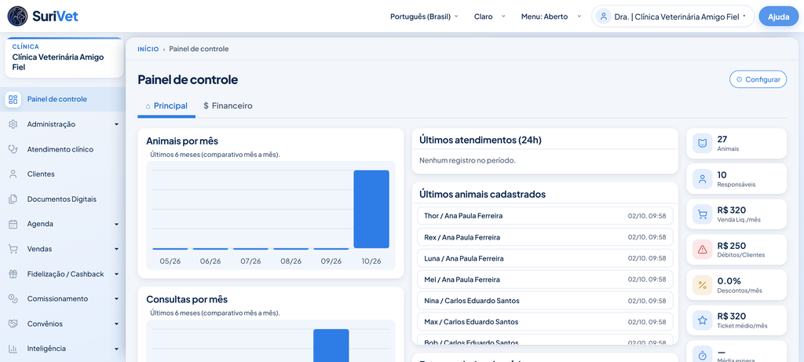The height and width of the screenshot is (362, 804).
Task: Click the 09/26 label on Animais chart
Action: click(x=331, y=261)
